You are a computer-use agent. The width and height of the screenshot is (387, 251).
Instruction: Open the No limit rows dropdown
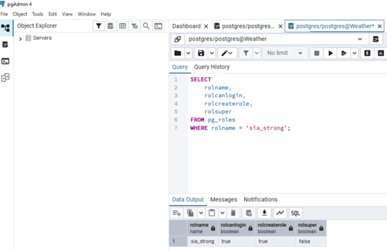285,53
